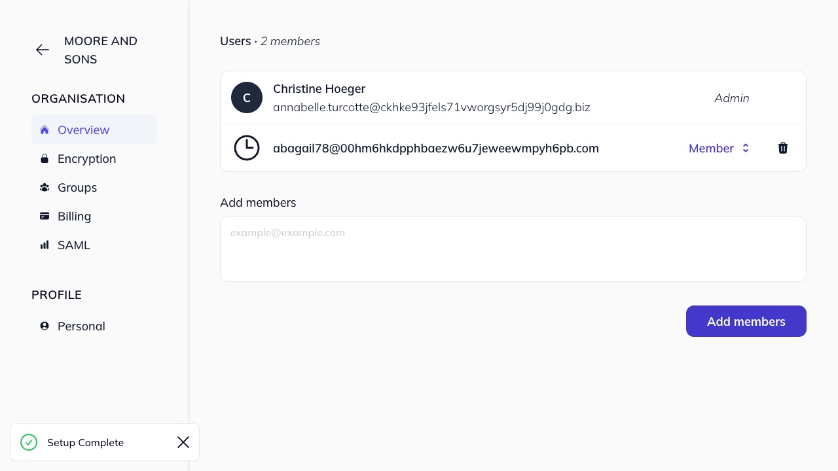Image resolution: width=838 pixels, height=471 pixels.
Task: Click the pending invitation clock icon
Action: (x=247, y=148)
